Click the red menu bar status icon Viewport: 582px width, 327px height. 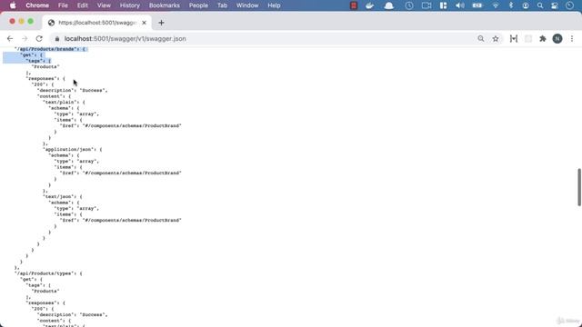pyautogui.click(x=354, y=5)
